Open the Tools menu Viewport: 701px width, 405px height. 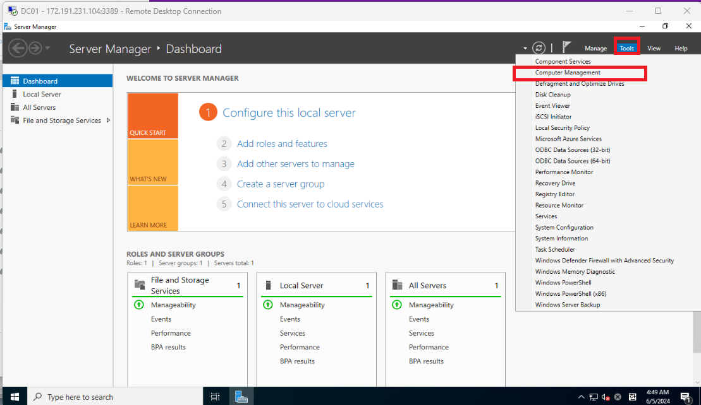(627, 48)
